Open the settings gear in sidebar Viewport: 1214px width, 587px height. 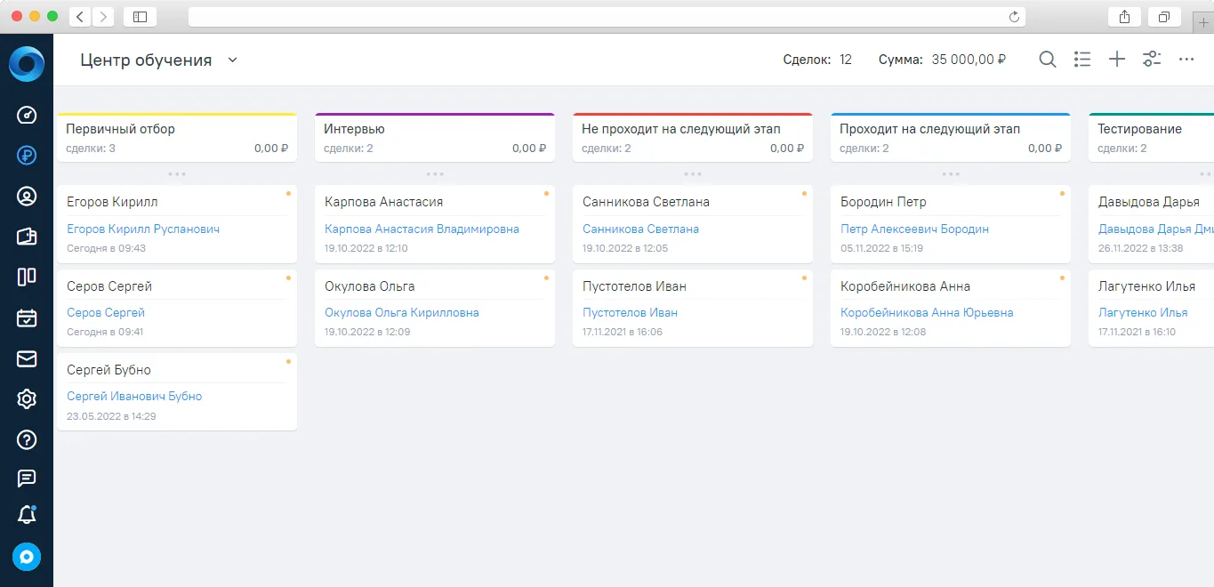(x=27, y=398)
